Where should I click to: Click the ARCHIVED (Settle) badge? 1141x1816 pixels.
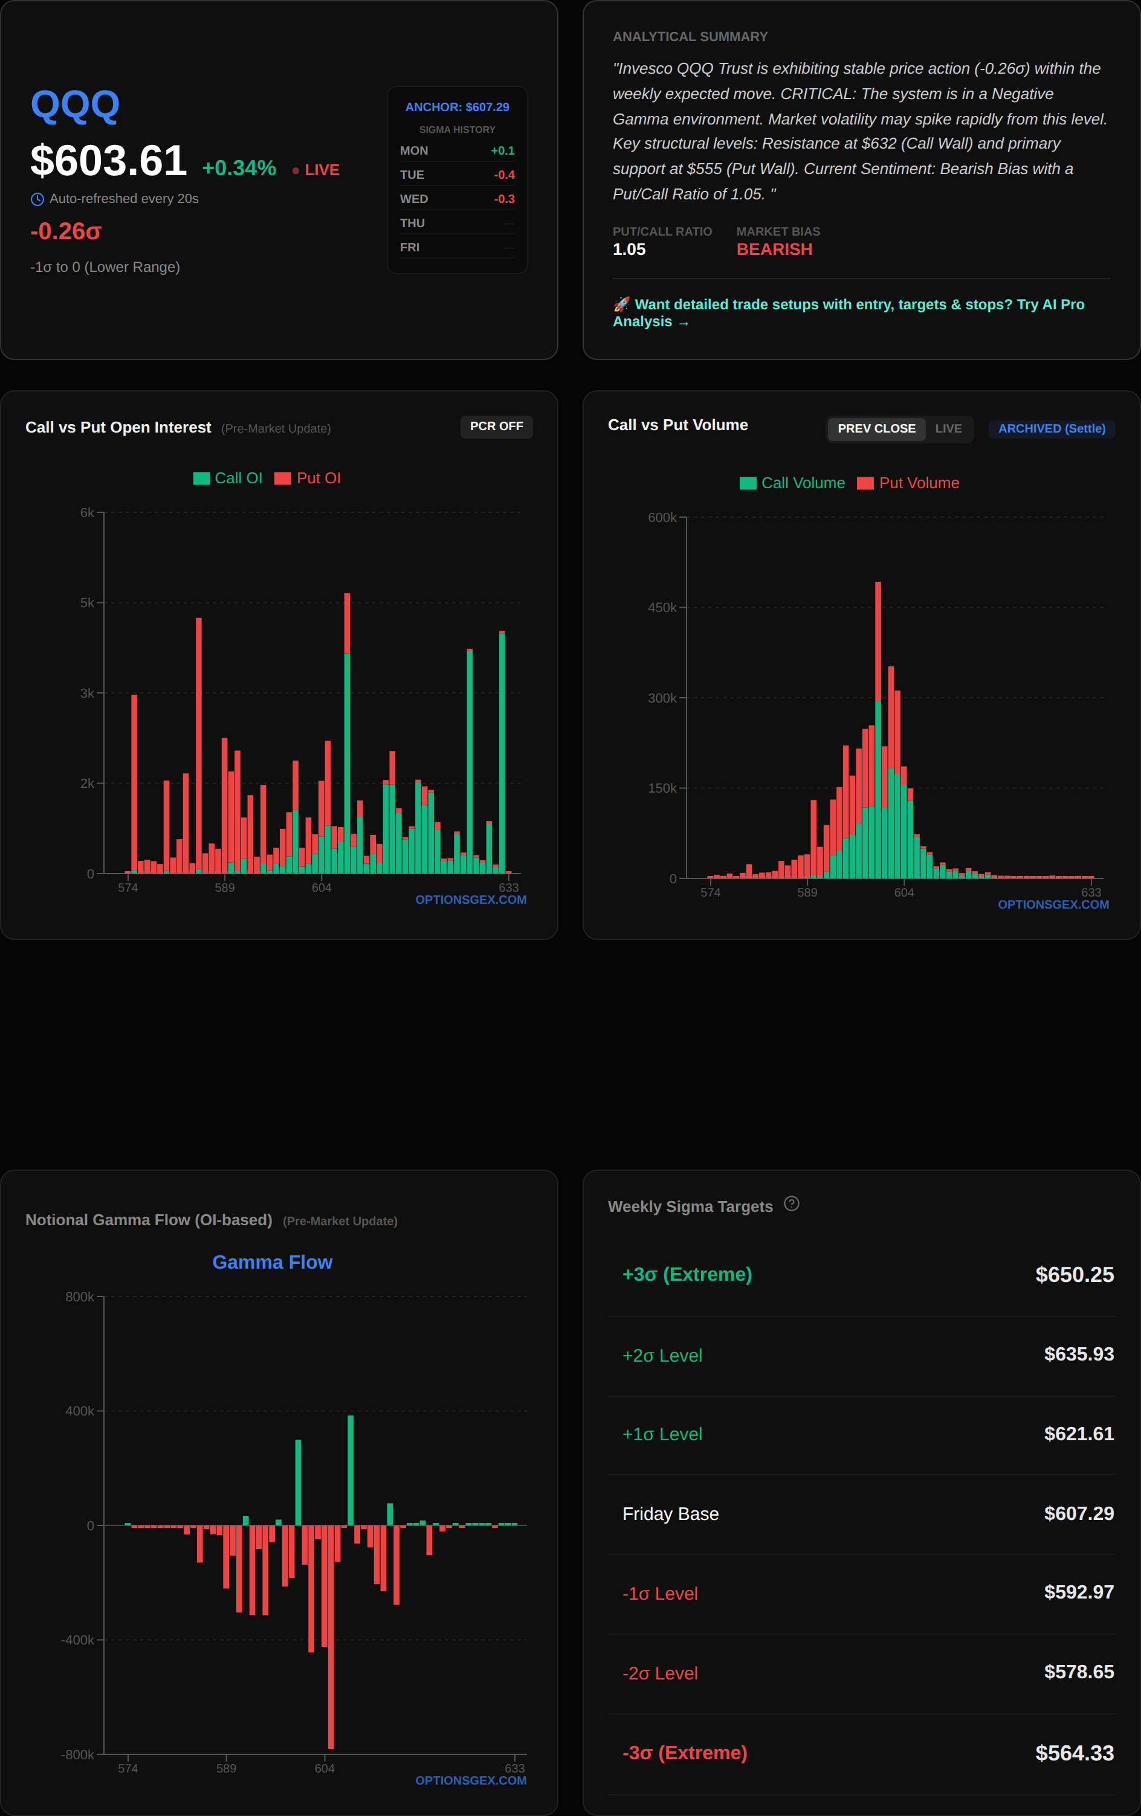click(x=1051, y=428)
